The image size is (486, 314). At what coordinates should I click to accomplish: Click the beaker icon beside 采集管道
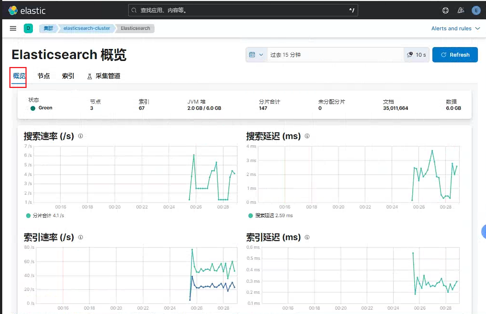click(x=89, y=76)
